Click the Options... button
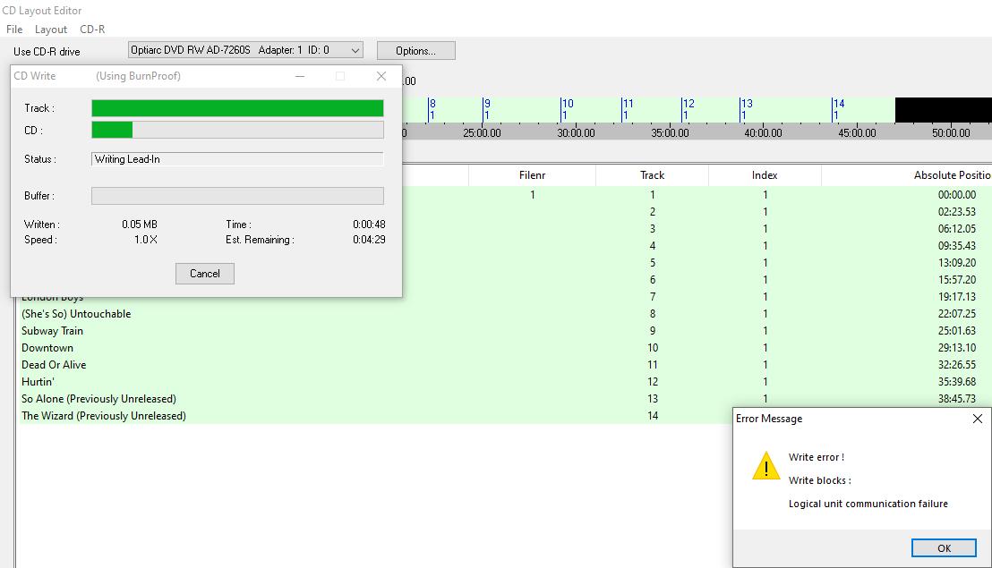The width and height of the screenshot is (992, 568). coord(415,51)
